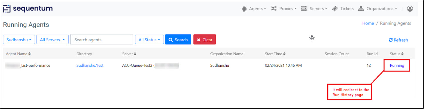Open Tickets from the top navigation
This screenshot has height=110, width=425.
(x=343, y=9)
